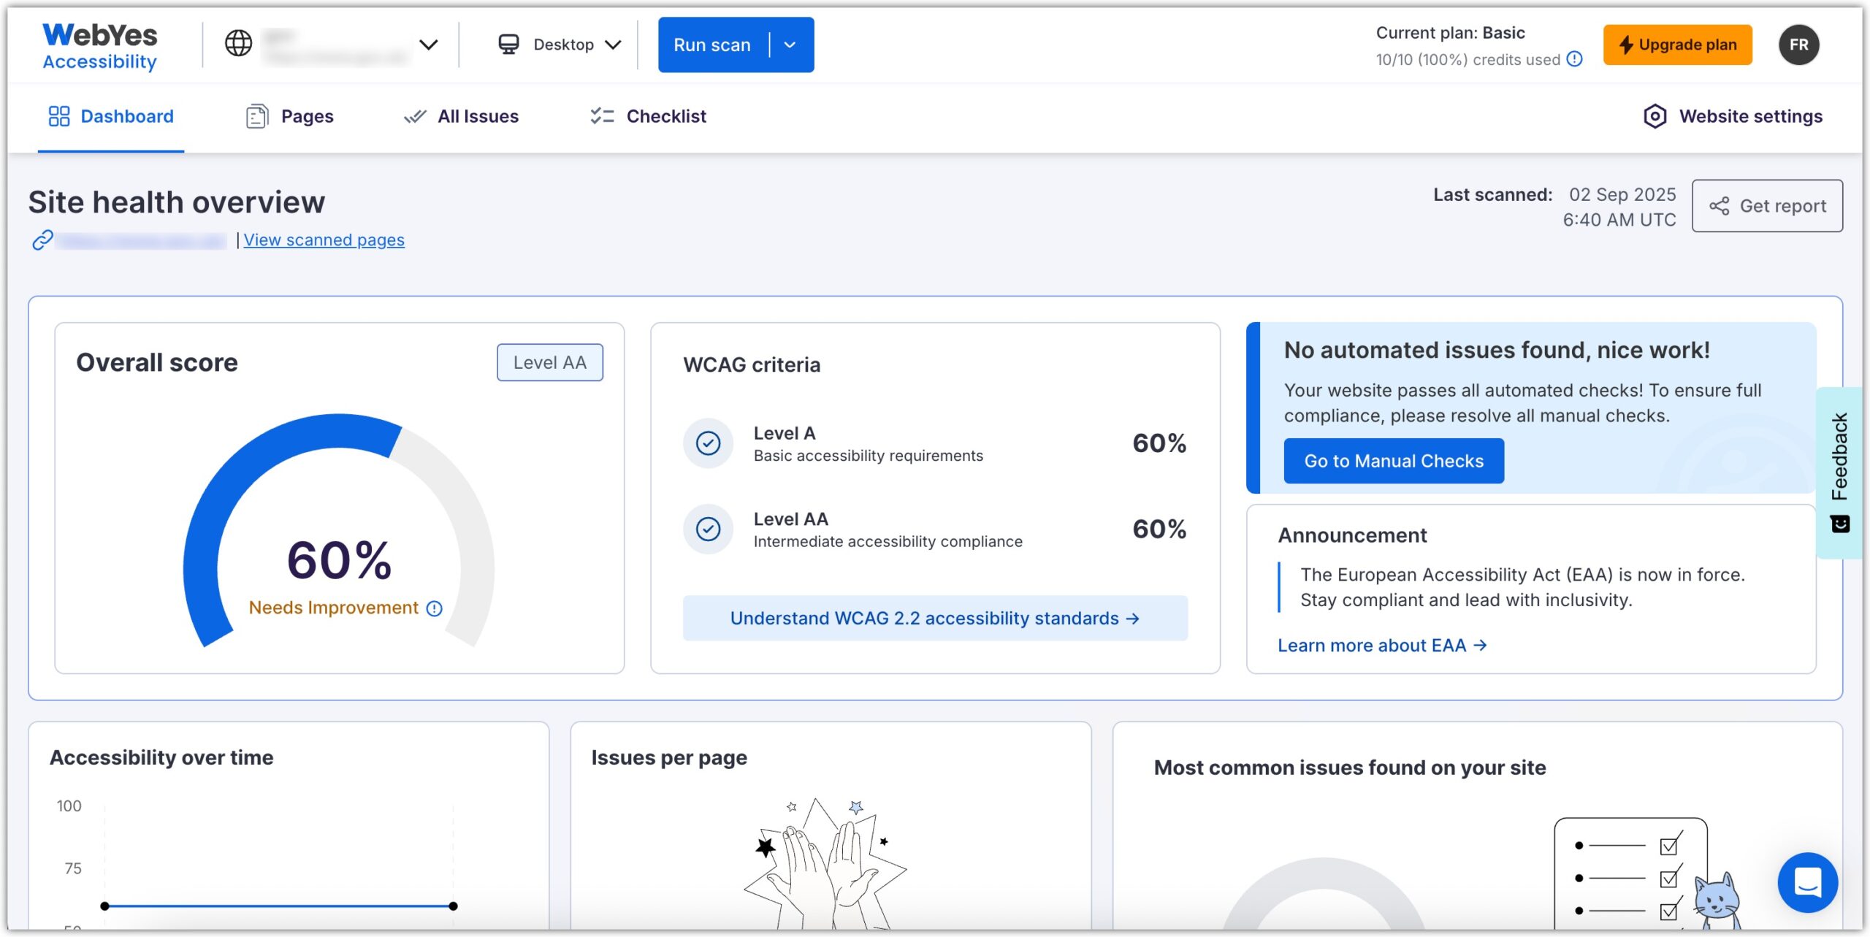Open the Run scan options arrow
1870x937 pixels.
790,45
